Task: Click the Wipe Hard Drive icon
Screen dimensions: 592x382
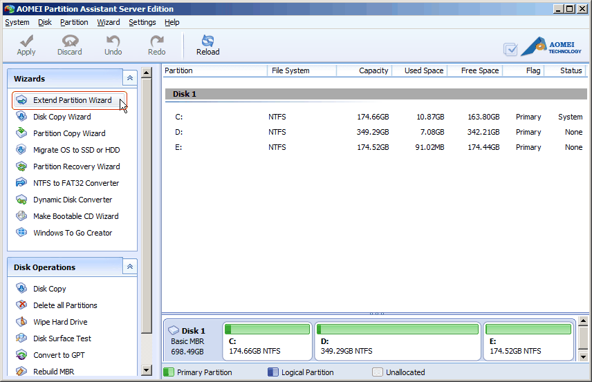Action: click(x=21, y=322)
